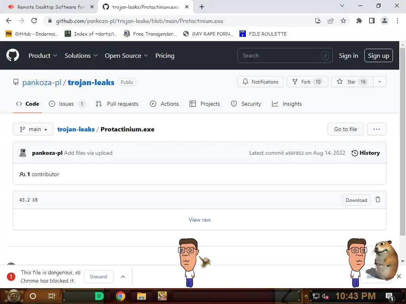The height and width of the screenshot is (304, 406).
Task: Delete file using trash icon
Action: click(378, 199)
